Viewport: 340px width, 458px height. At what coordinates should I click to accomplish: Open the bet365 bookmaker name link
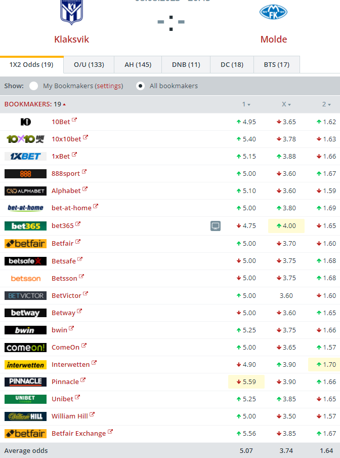[x=63, y=226]
